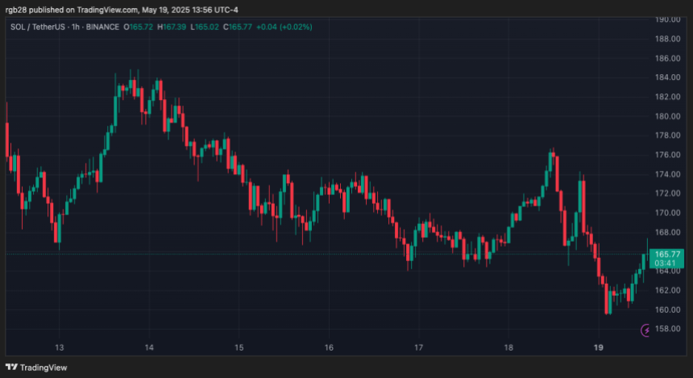Click the 158.00 price scale label
This screenshot has height=378, width=693.
(667, 329)
